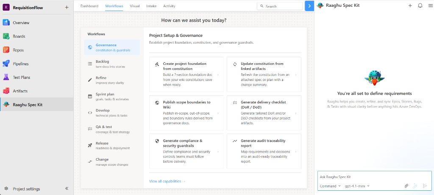Open Generate delivery checklist (DoR / DoD)
This screenshot has width=434, height=195.
pos(264,113)
